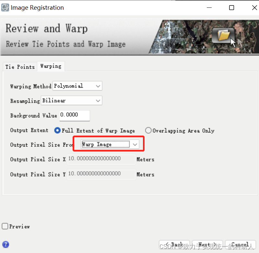Click the Image Registration app icon in title bar
The image size is (259, 253).
5,7
